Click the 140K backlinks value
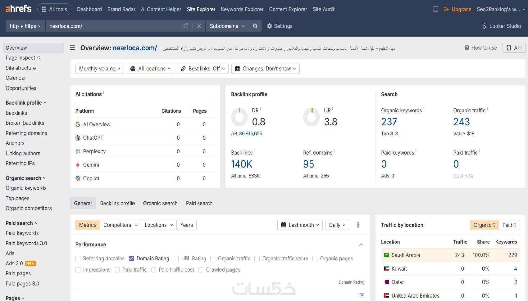This screenshot has height=301, width=528. (x=242, y=164)
